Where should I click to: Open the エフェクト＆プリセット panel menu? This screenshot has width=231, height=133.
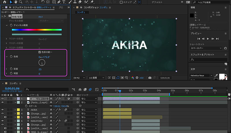226,55
